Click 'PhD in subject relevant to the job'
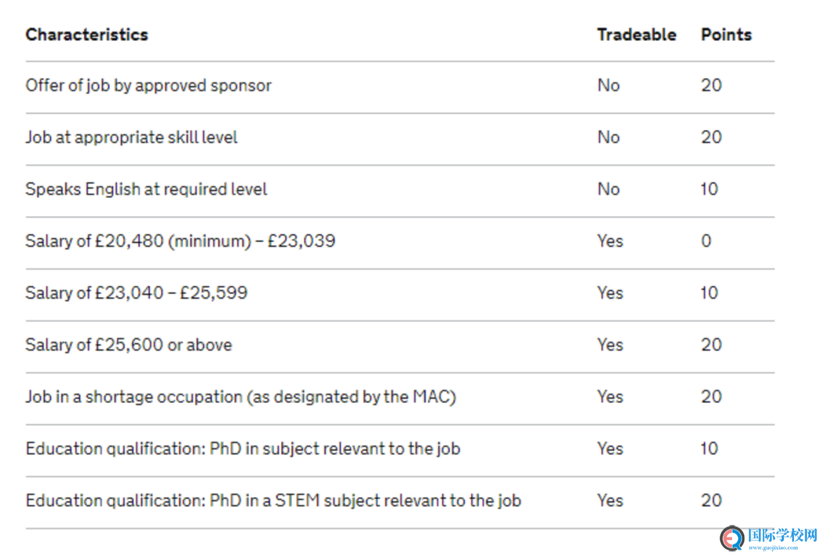The image size is (826, 557). click(x=335, y=449)
